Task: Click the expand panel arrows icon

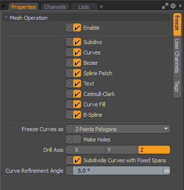Action: (x=165, y=6)
